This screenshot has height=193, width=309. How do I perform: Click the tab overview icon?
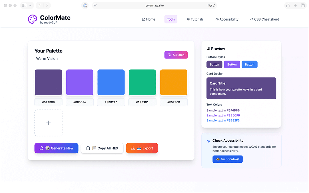click(x=303, y=5)
